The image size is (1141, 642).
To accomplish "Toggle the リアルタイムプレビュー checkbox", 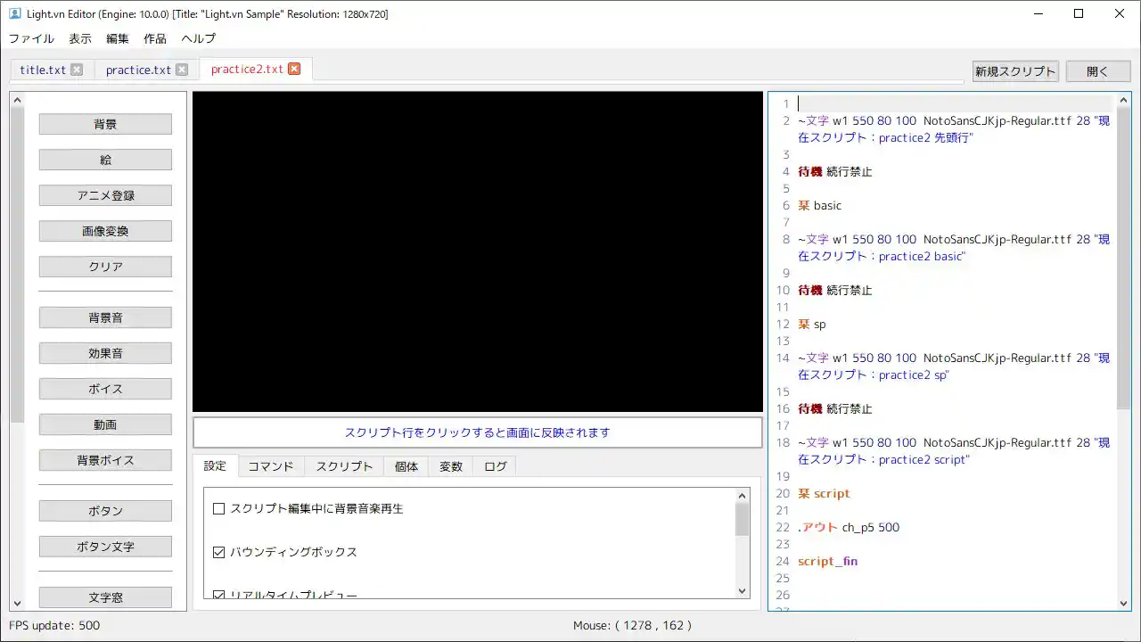I will [x=218, y=594].
